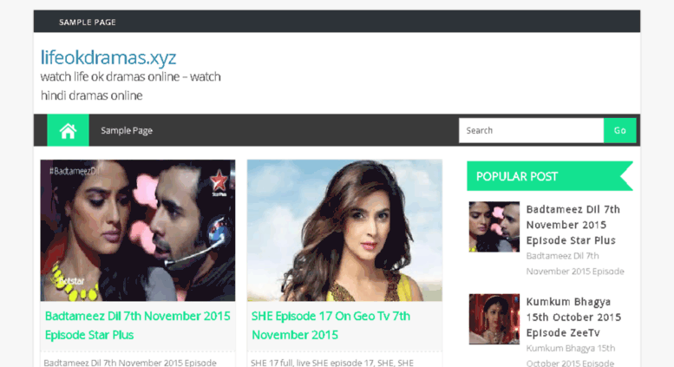The image size is (674, 367).
Task: Open popular post title Badtameez Dil 7th November
Action: [x=573, y=225]
